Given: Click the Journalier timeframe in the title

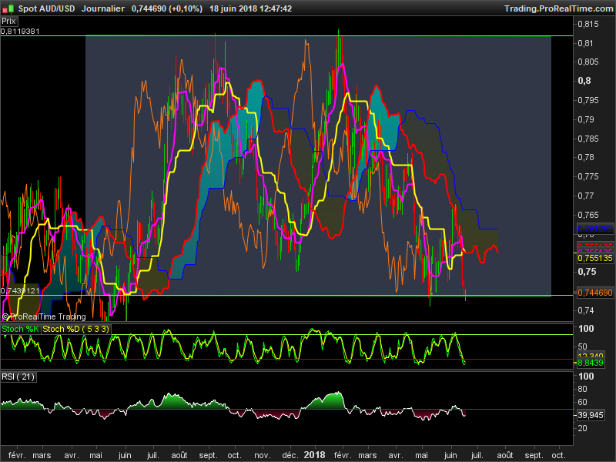Looking at the screenshot, I should (102, 8).
